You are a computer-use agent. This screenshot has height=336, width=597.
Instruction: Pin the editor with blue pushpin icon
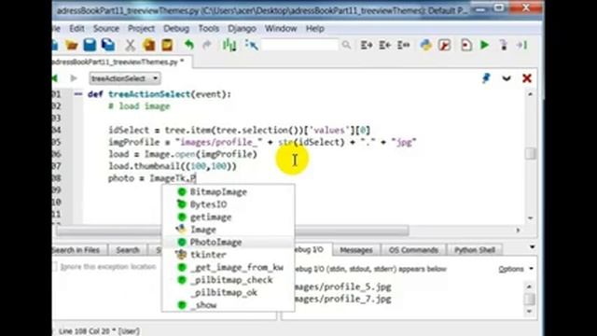[486, 78]
